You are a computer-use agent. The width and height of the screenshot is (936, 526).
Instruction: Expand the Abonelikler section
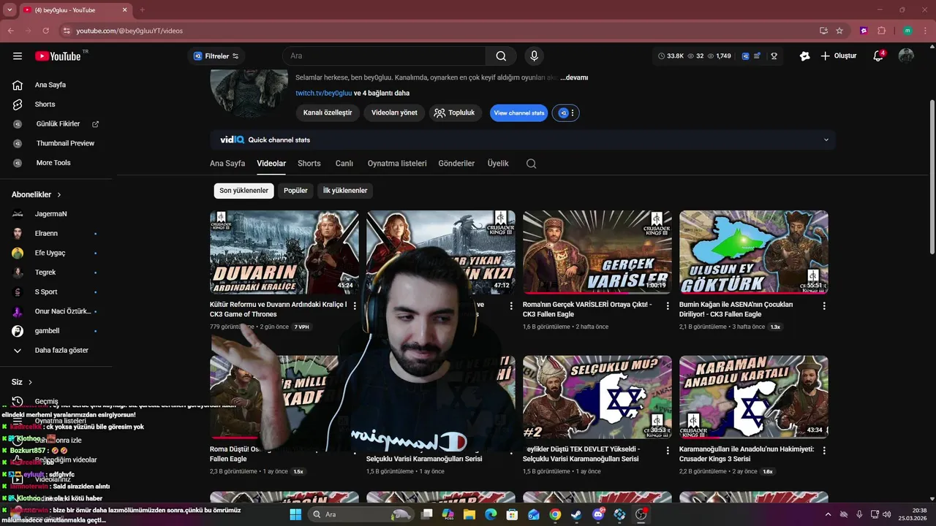pos(37,195)
